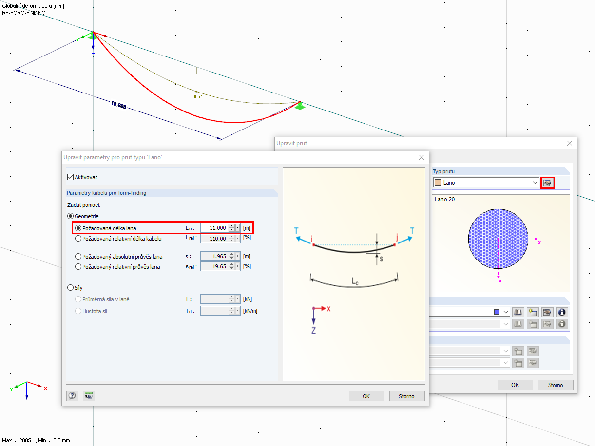Click the s spinner arrows at 1.965
This screenshot has height=446, width=595.
pyautogui.click(x=231, y=256)
